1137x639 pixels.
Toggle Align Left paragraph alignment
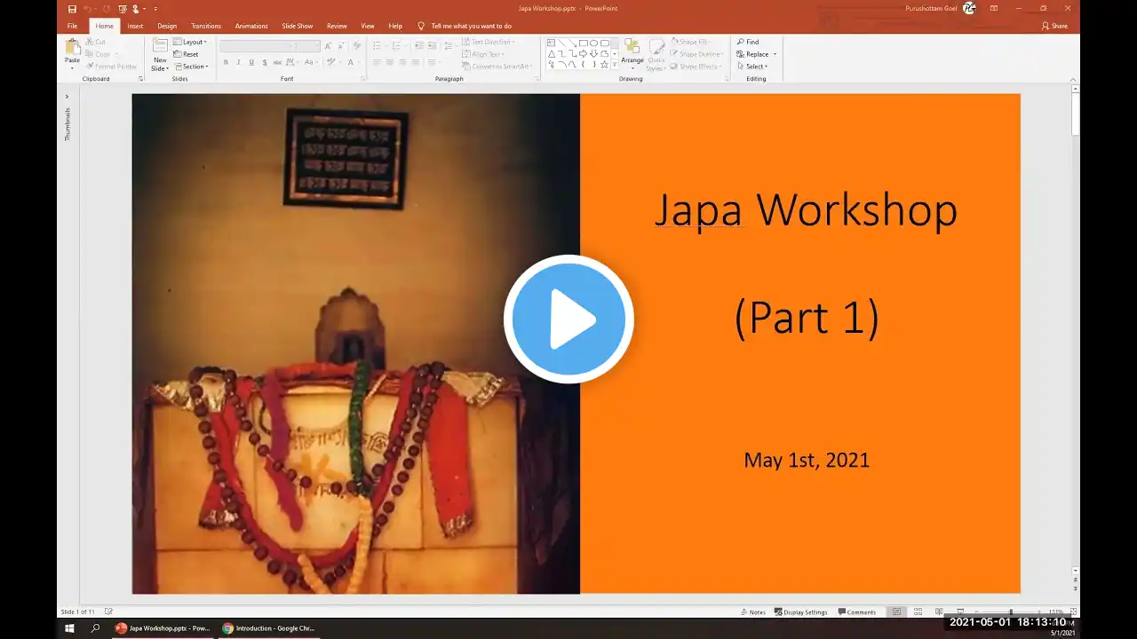pos(377,62)
